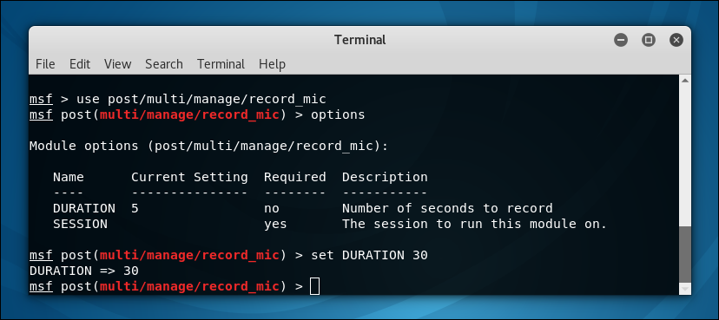Open the Terminal menu in the menu bar

221,64
